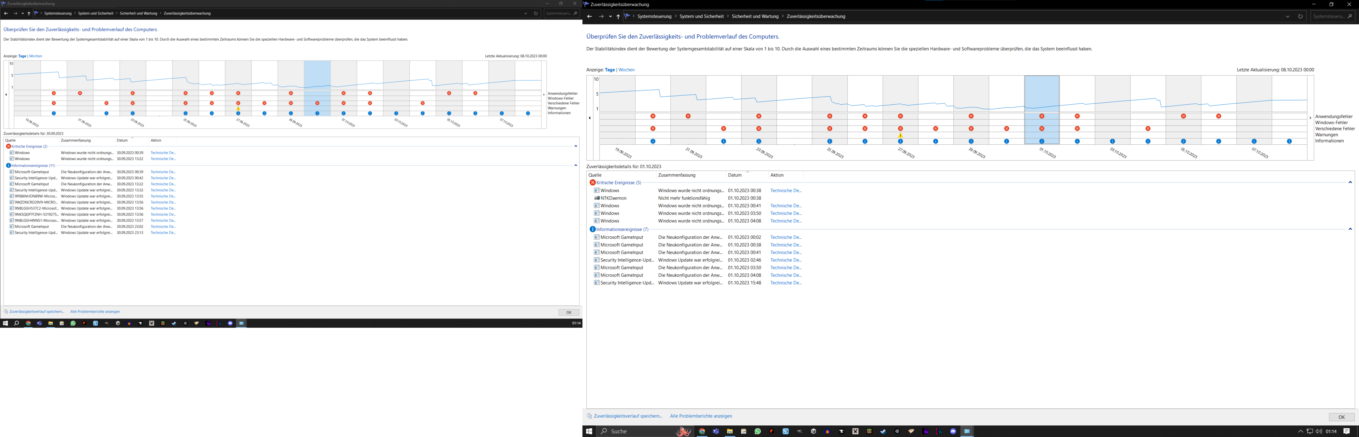Collapse the Kritische Ereignisse (5) group
The height and width of the screenshot is (437, 1359).
tap(1350, 183)
